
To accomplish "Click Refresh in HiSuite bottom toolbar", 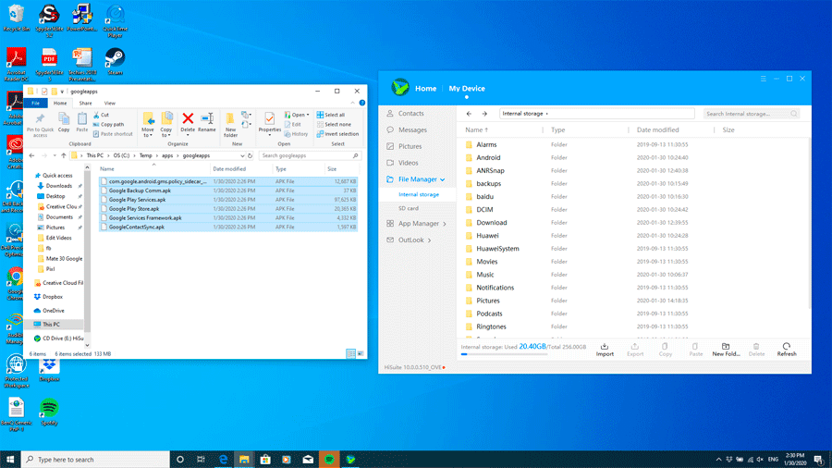I will pyautogui.click(x=787, y=350).
